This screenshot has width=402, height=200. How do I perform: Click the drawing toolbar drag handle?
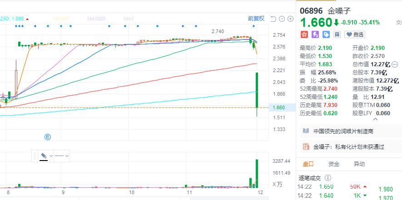pyautogui.click(x=35, y=156)
